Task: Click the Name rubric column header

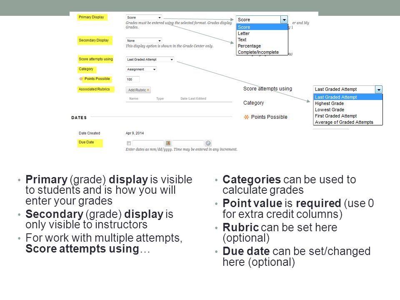Action: click(x=134, y=98)
